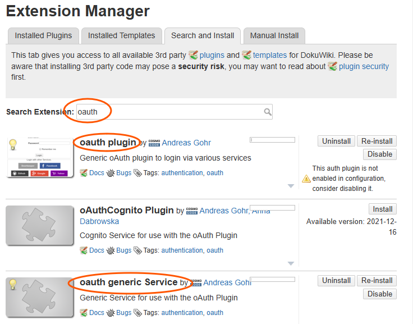Image resolution: width=413 pixels, height=324 pixels.
Task: Expand details arrow for oAuthCognito Plugin
Action: tap(291, 263)
